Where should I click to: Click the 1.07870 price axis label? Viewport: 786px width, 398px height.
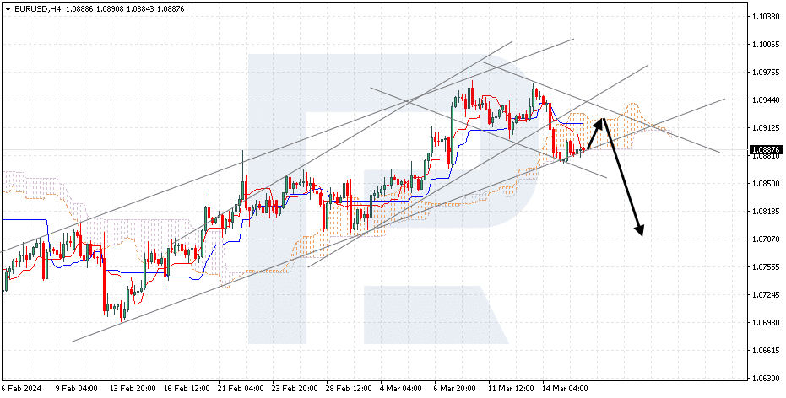click(765, 239)
